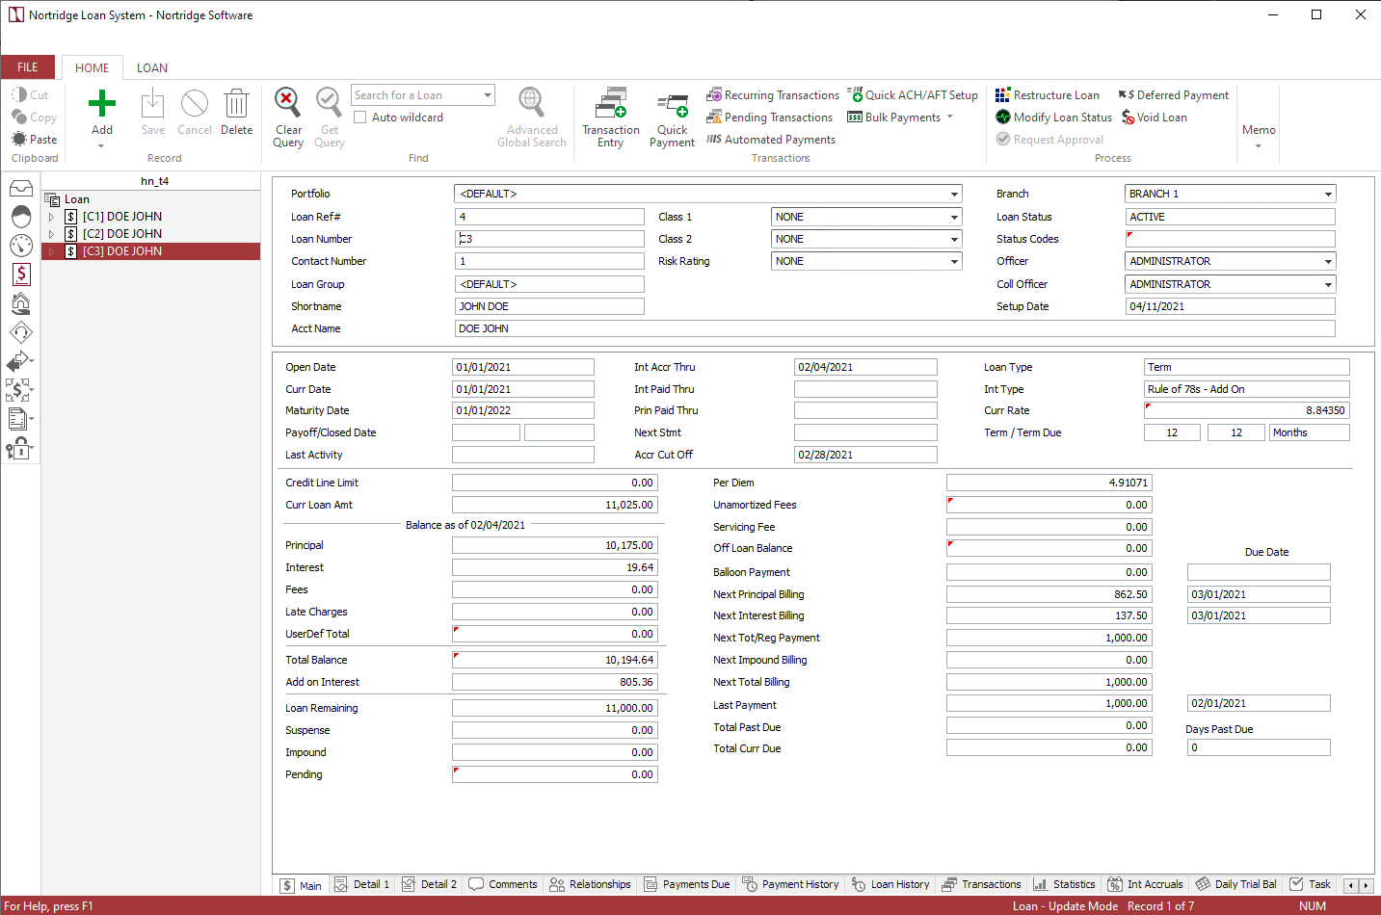Click the Paste clipboard icon
This screenshot has height=915, width=1381.
pos(19,139)
